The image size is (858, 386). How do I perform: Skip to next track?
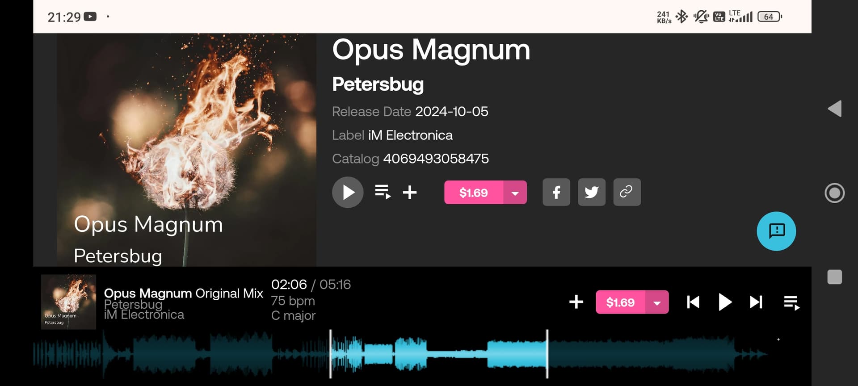coord(756,302)
